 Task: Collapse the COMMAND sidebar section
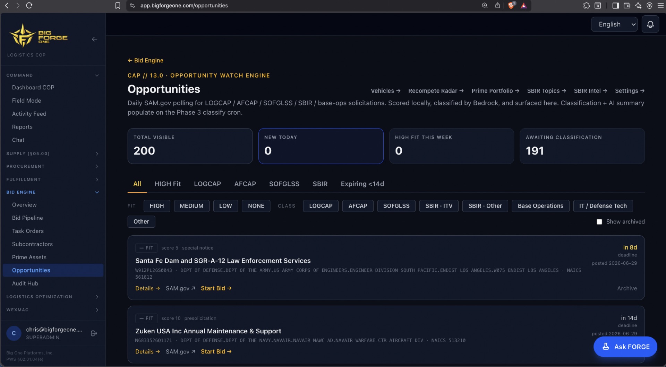pyautogui.click(x=53, y=75)
